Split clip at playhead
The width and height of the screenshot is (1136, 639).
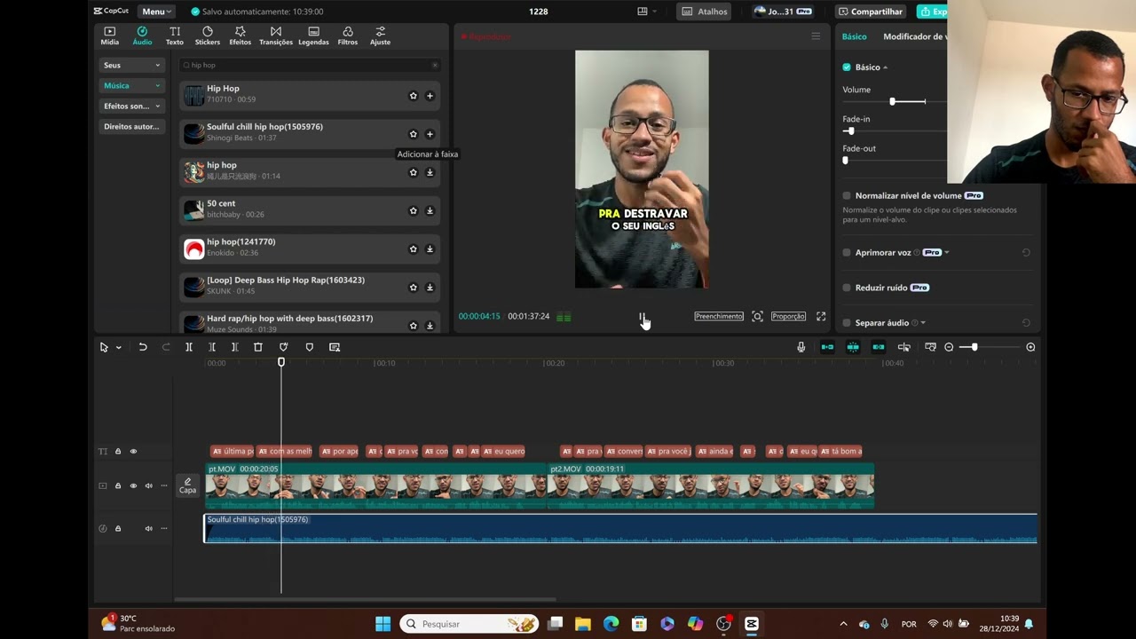pyautogui.click(x=189, y=347)
